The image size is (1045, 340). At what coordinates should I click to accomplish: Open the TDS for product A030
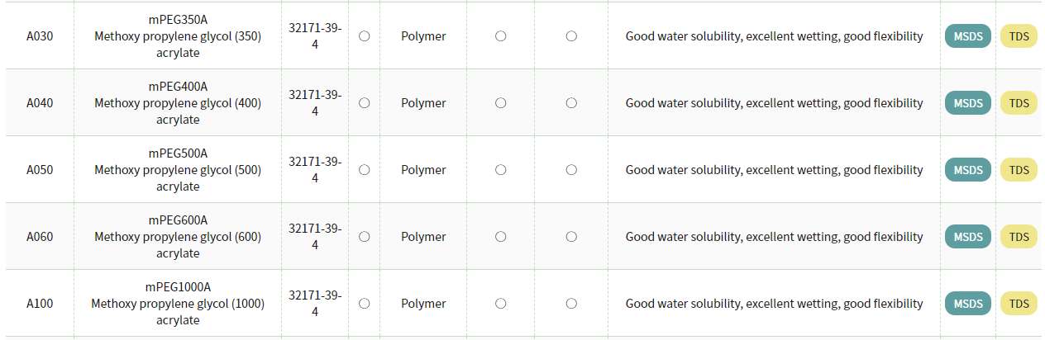pyautogui.click(x=1019, y=36)
